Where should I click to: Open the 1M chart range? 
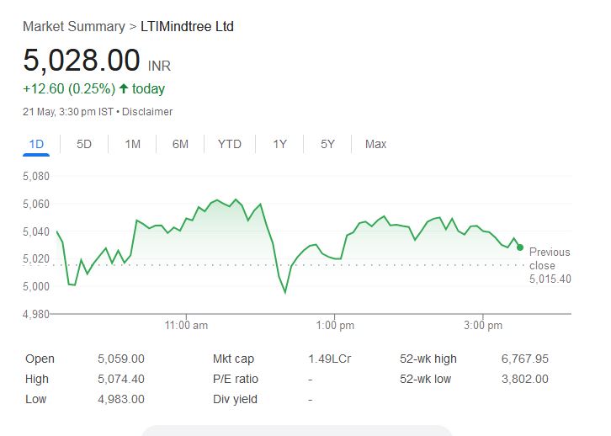132,144
